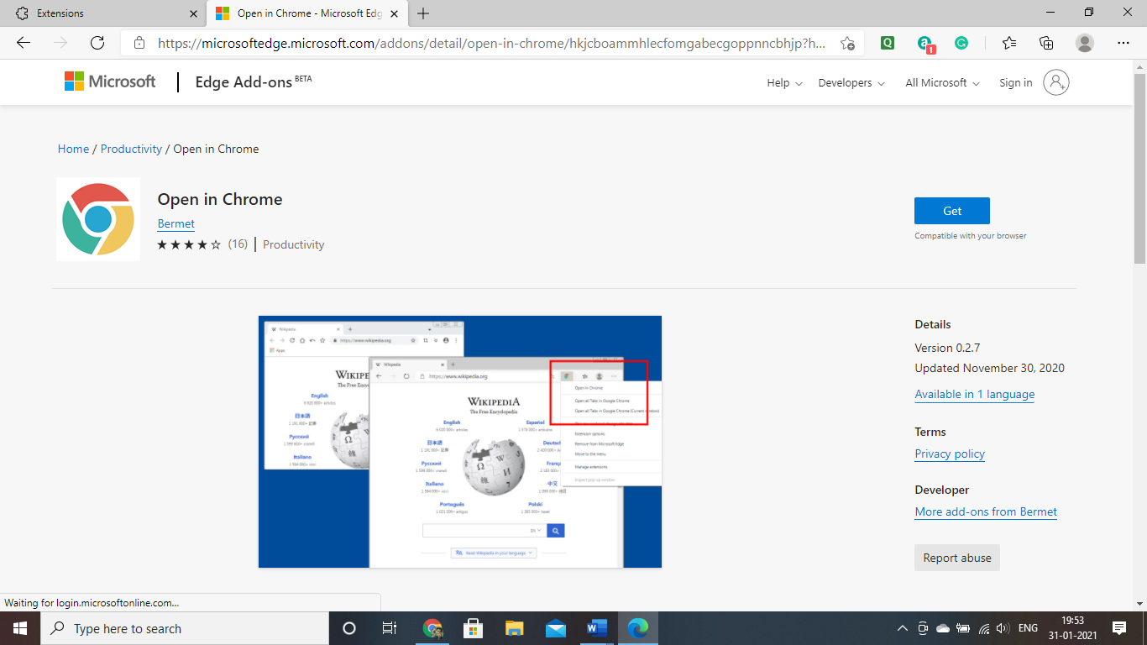1147x645 pixels.
Task: Switch to Microsoft Edge on the taskbar
Action: (638, 628)
